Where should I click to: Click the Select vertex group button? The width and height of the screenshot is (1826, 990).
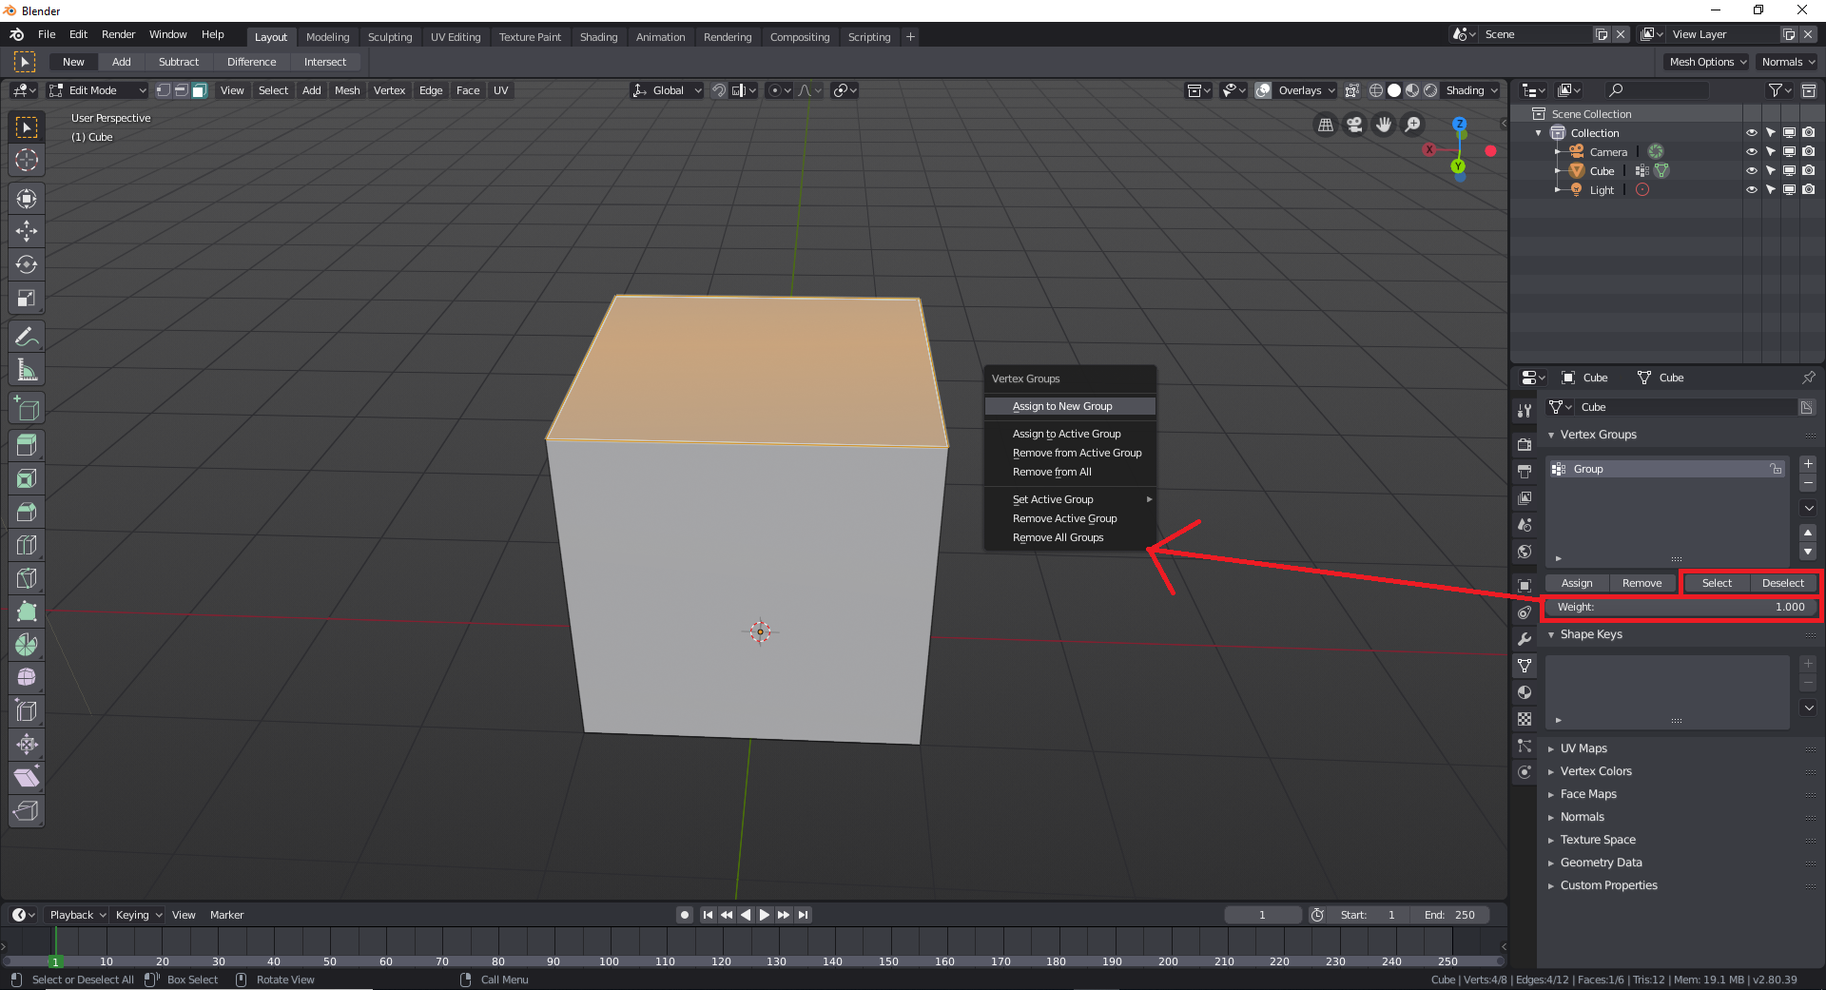click(1717, 583)
